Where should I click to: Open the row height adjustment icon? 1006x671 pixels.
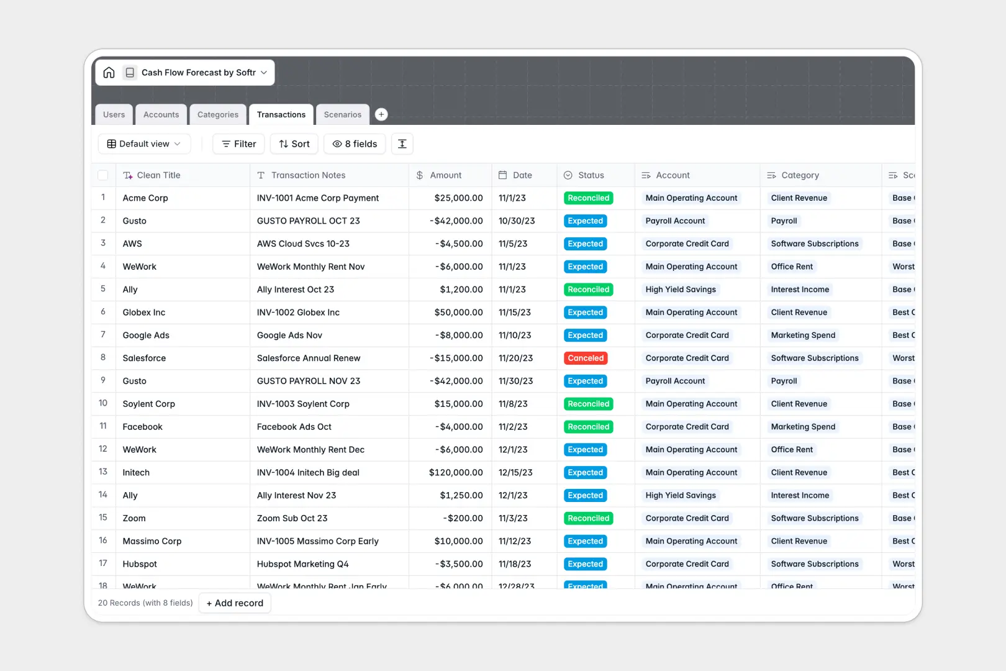402,144
